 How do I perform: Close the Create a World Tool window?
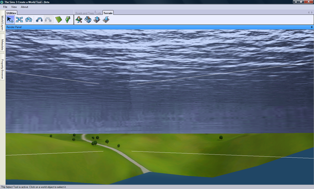(x=309, y=2)
